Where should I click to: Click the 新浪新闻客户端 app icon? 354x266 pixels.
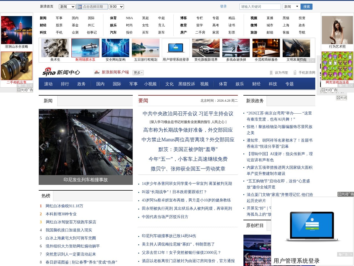97,72
